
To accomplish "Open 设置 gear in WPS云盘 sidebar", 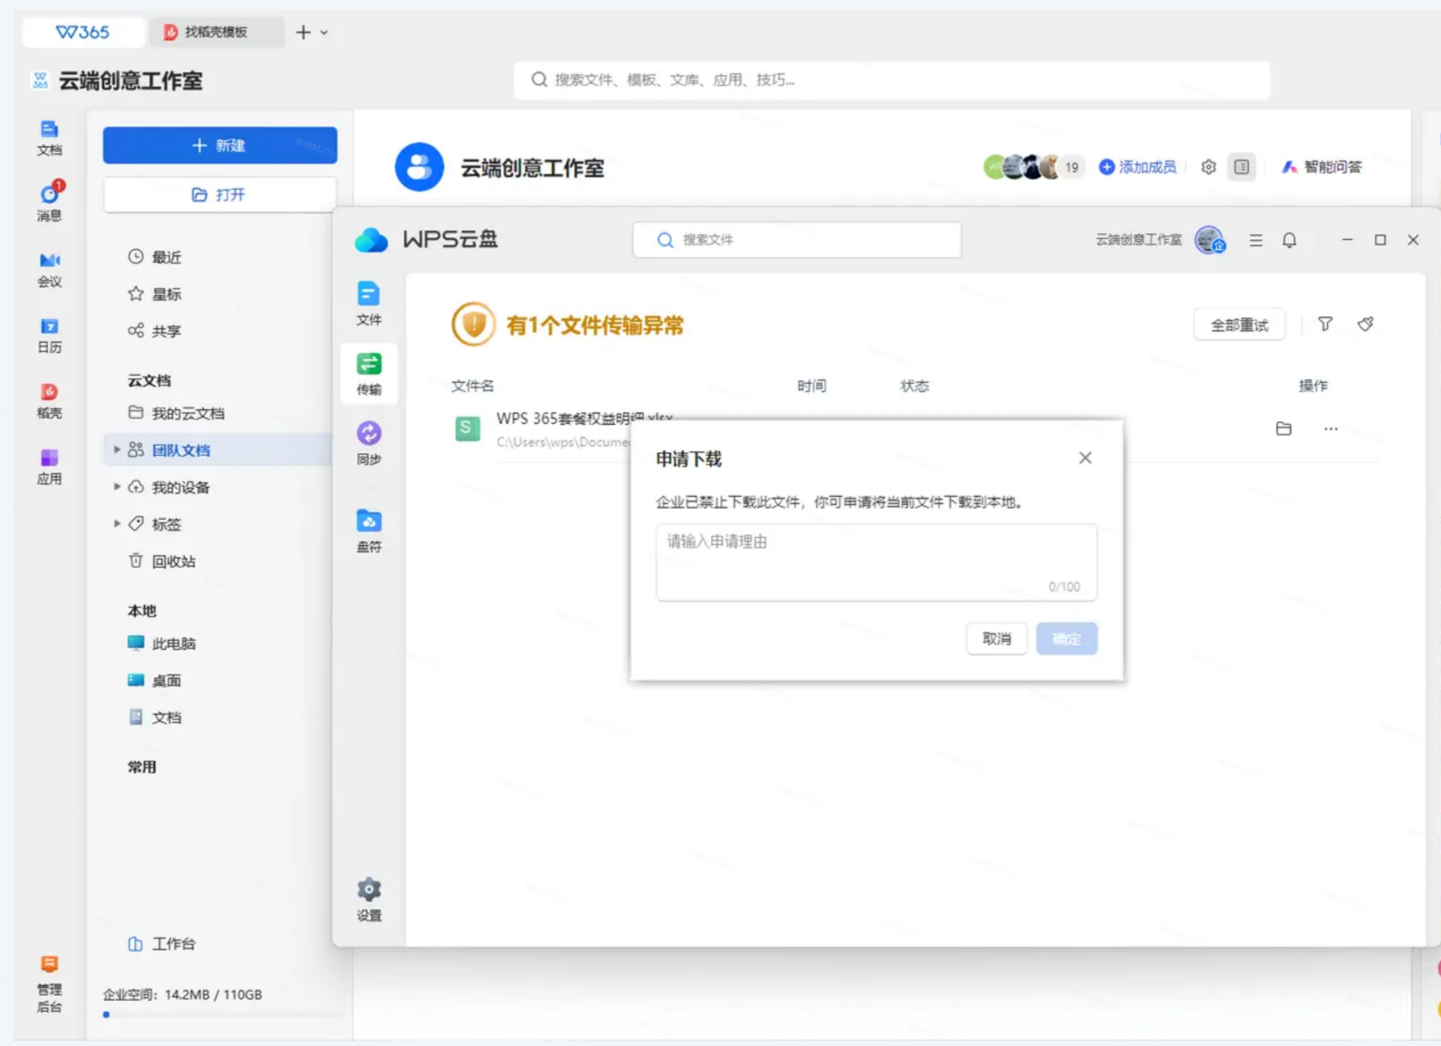I will click(369, 900).
